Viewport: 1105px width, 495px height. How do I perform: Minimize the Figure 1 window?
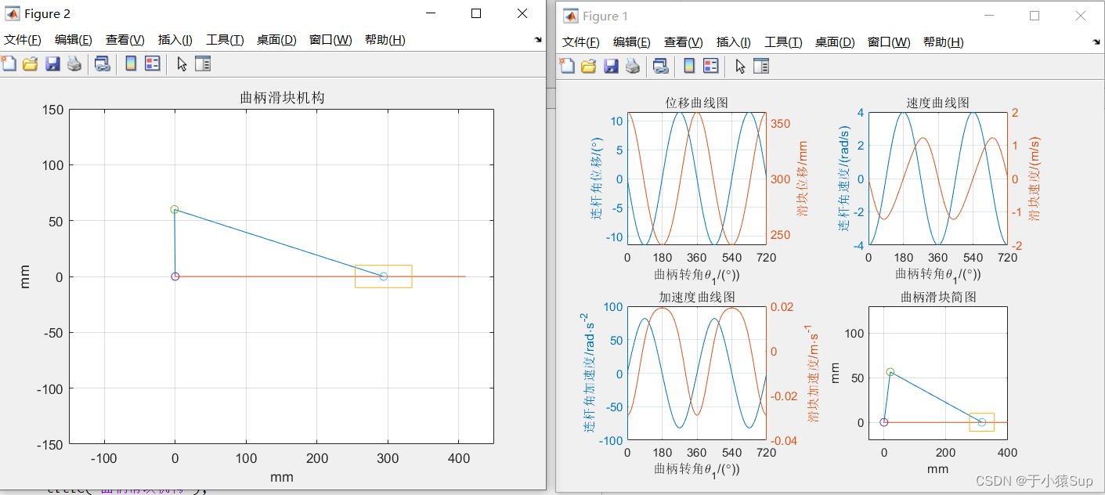click(989, 16)
